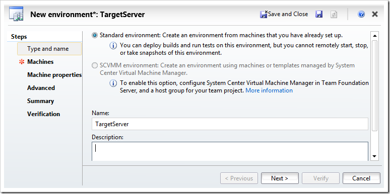Click the Previous button
Viewport: 390px width, 194px height.
point(239,178)
